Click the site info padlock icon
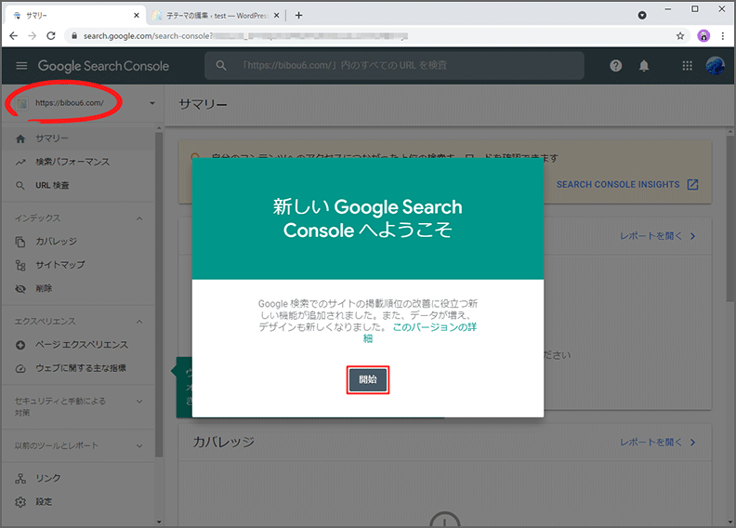This screenshot has width=736, height=528. tap(73, 35)
